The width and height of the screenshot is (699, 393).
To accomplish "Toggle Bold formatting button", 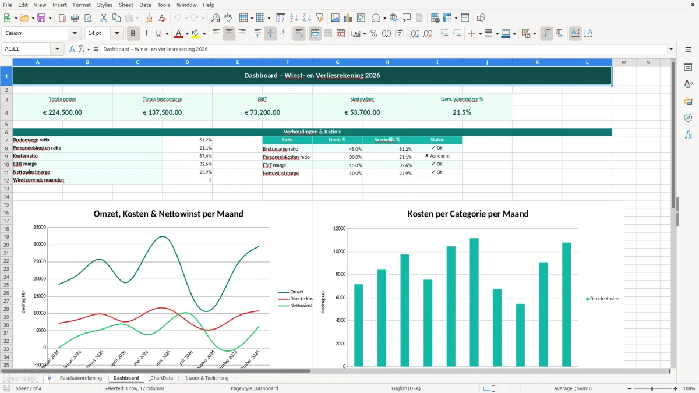I will pos(133,34).
